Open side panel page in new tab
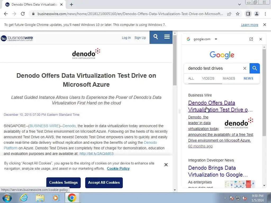Screen dimensions: 271x203 (251, 39)
